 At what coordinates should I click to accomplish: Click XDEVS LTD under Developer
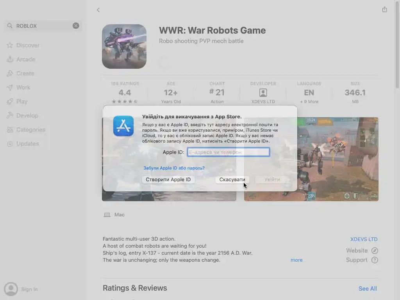pos(263,102)
